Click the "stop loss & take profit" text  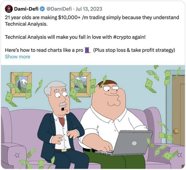pos(130,50)
